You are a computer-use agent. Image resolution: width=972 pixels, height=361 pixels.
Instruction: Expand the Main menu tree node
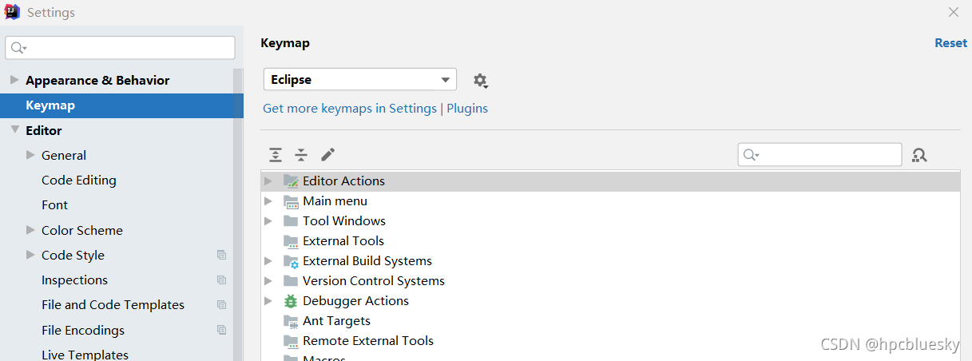click(268, 201)
